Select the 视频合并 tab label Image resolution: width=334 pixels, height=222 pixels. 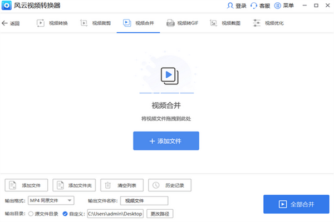pos(145,23)
